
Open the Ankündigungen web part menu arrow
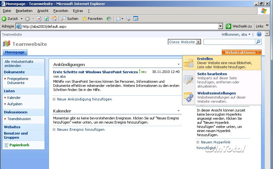179,64
